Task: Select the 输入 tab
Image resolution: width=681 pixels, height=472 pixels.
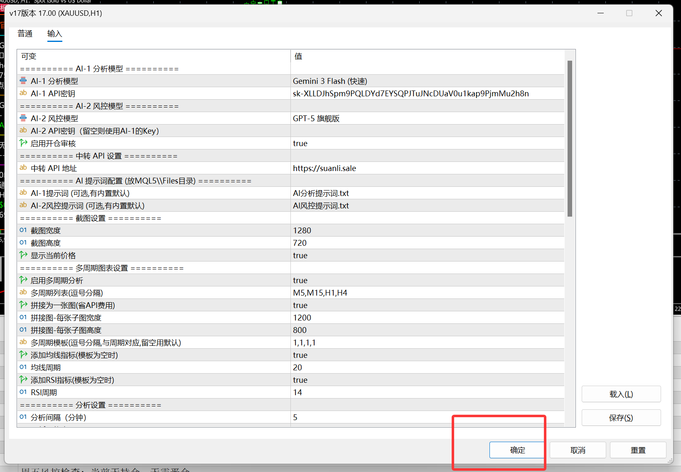Action: pyautogui.click(x=54, y=34)
